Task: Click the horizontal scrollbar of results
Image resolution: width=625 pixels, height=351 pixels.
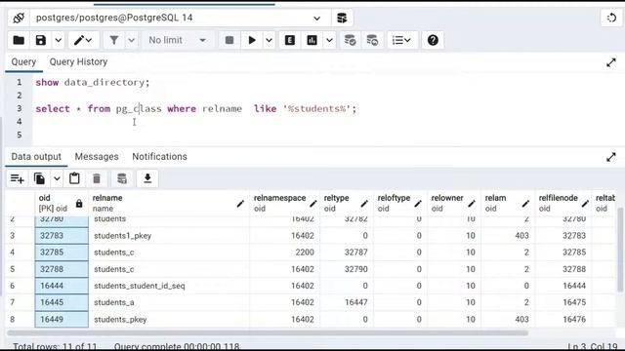Action: click(267, 332)
